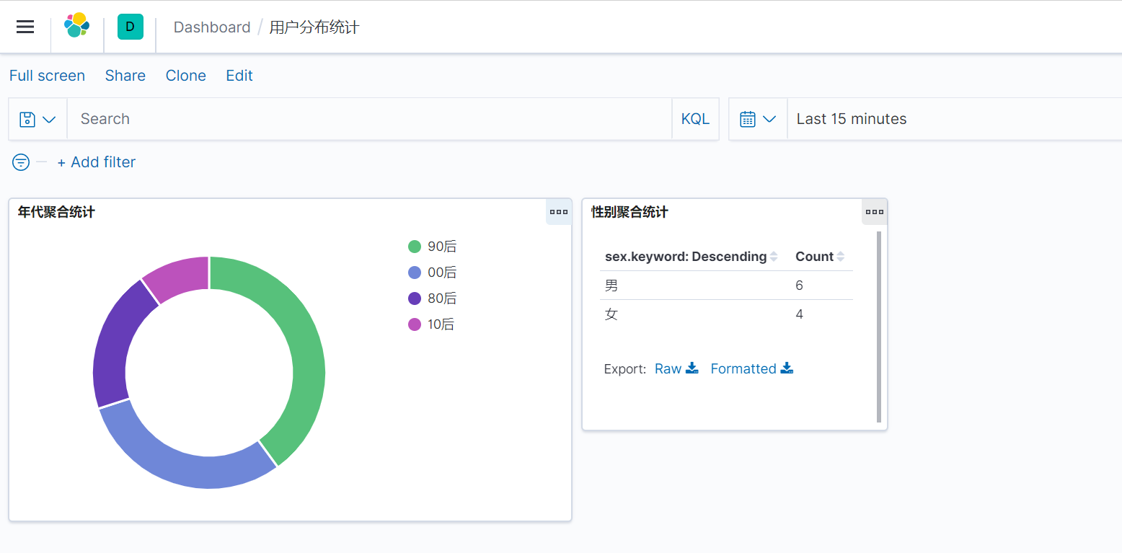Download Raw export data

pyautogui.click(x=676, y=368)
